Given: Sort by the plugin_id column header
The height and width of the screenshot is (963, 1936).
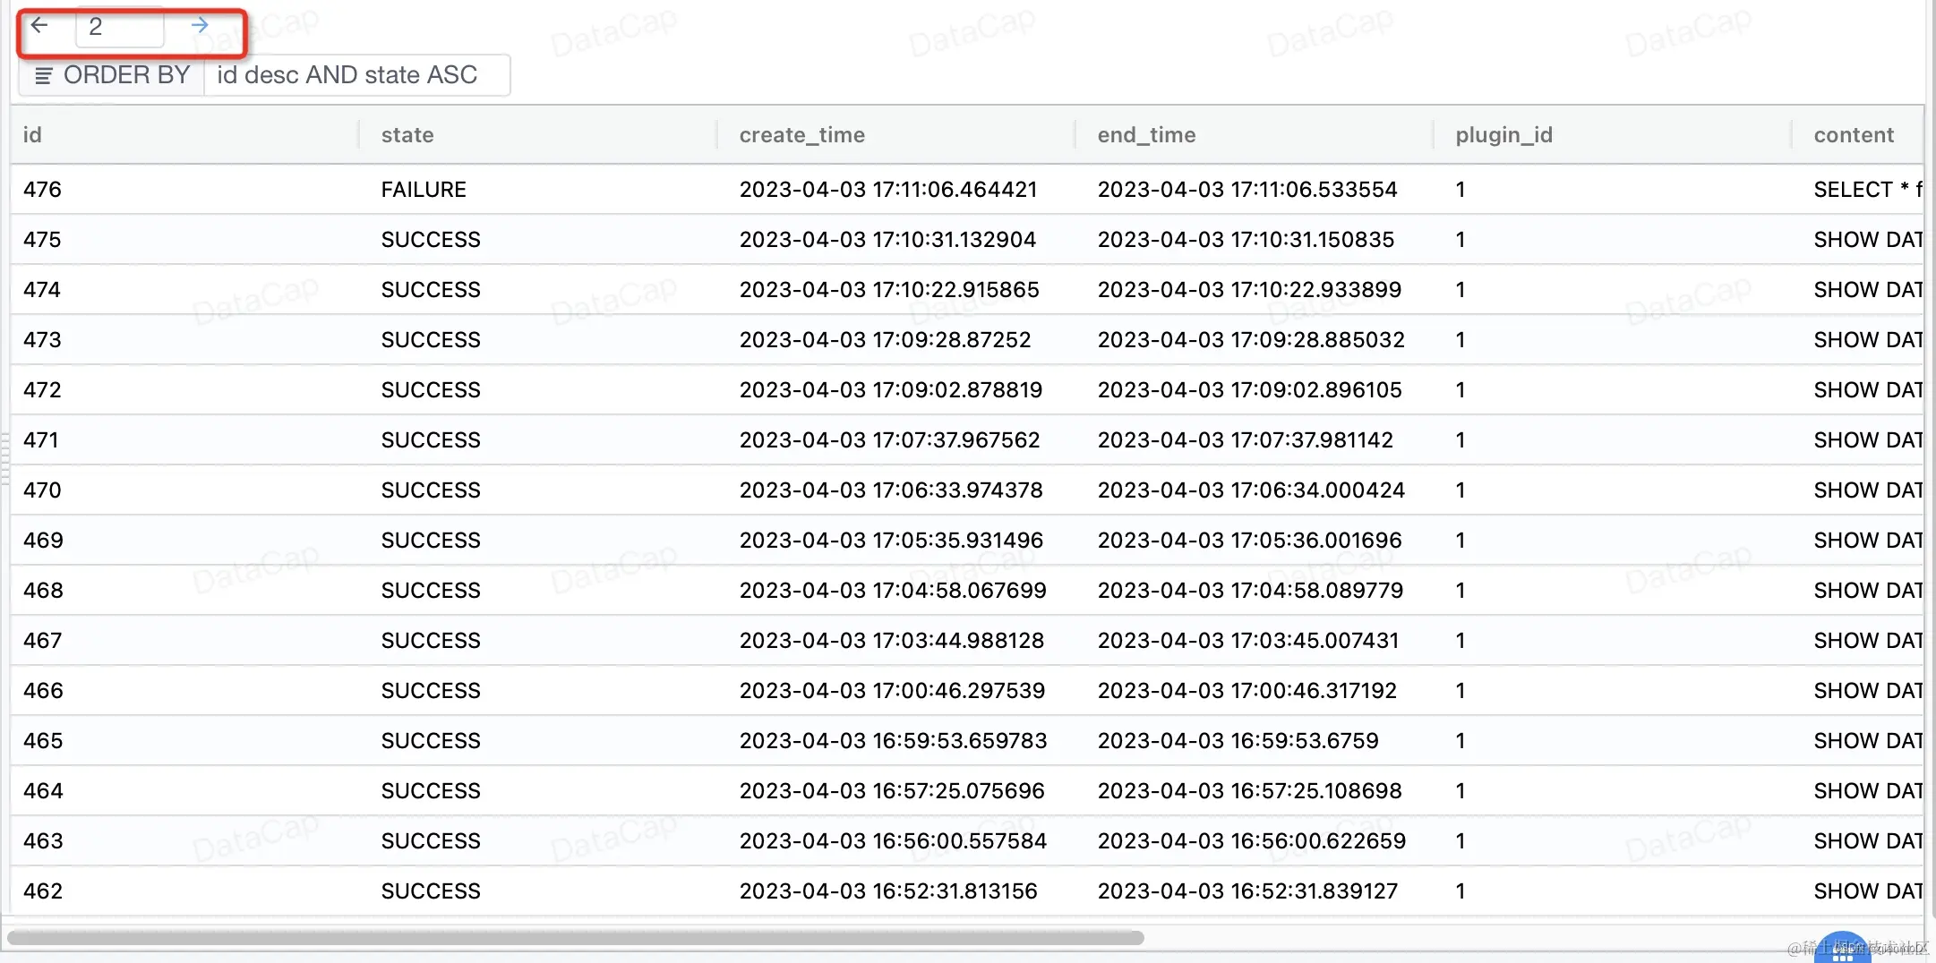Looking at the screenshot, I should pyautogui.click(x=1504, y=135).
